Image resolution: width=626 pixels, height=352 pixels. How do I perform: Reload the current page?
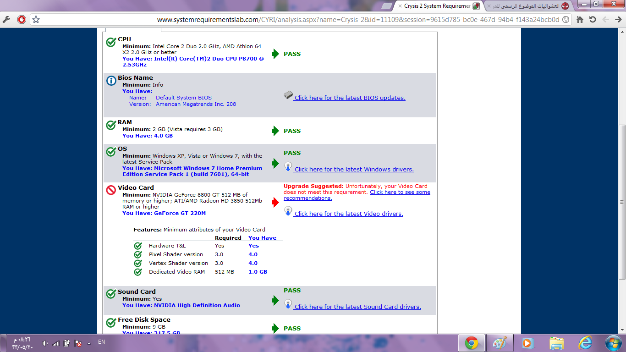[x=593, y=20]
